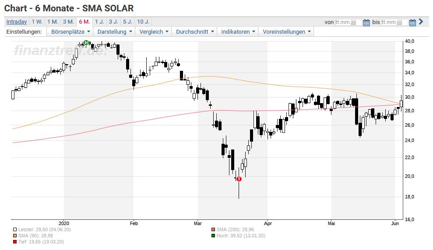433x250 pixels.
Task: Focus the 'bis' end date field
Action: [x=394, y=22]
